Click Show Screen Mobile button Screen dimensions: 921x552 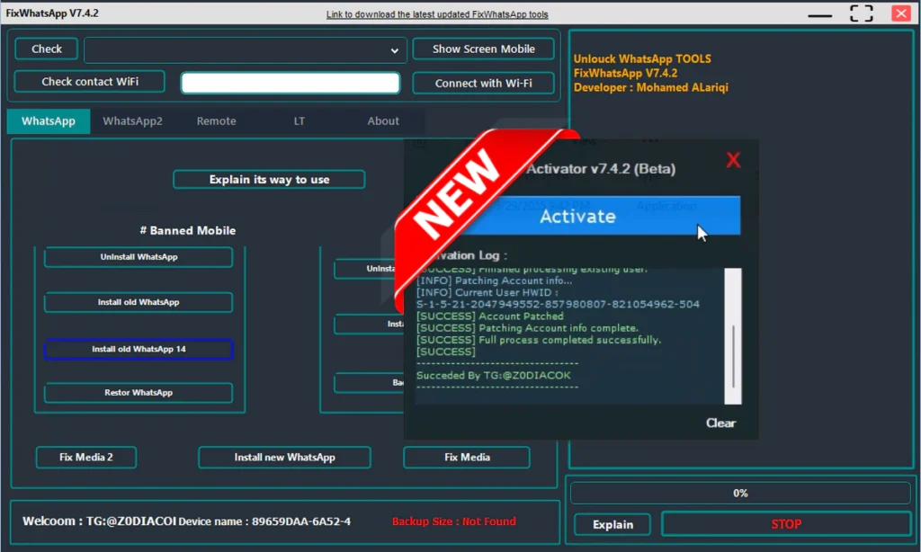(x=483, y=49)
